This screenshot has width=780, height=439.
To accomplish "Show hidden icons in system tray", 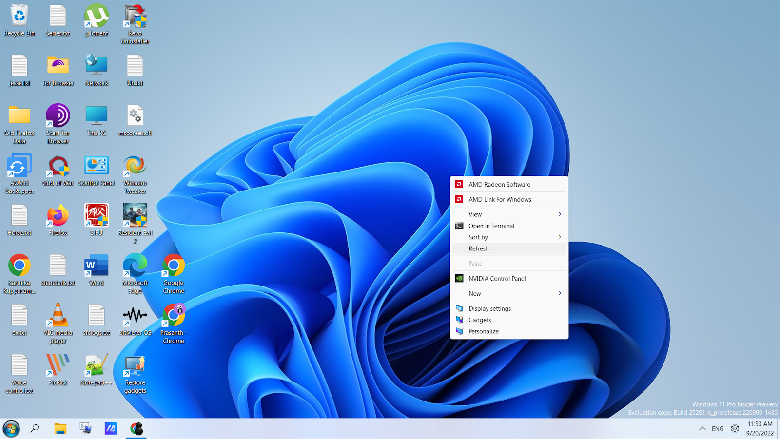I will (x=702, y=429).
